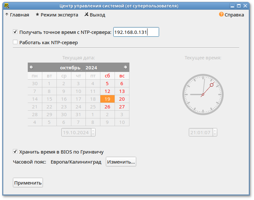Image resolution: width=254 pixels, height=200 pixels.
Task: Minimize the Центр управления системой window
Action: (232, 6)
